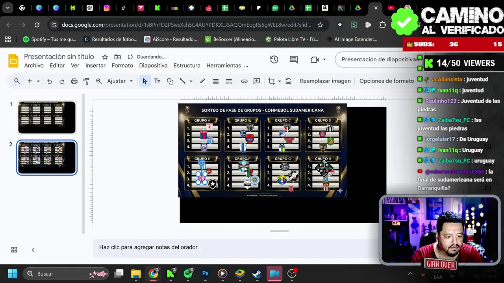
Task: Open the border dash style option
Action: tap(229, 81)
